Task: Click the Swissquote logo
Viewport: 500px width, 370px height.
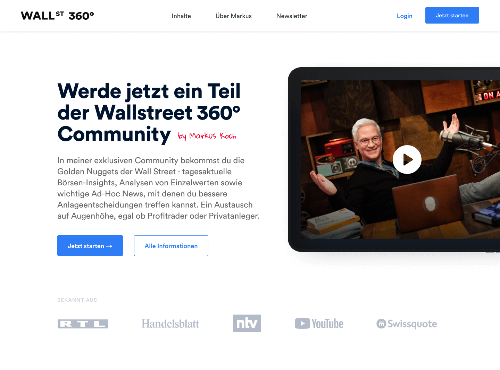Action: [x=407, y=324]
